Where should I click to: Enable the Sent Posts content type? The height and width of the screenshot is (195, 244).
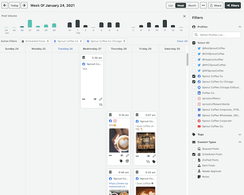coord(194,165)
